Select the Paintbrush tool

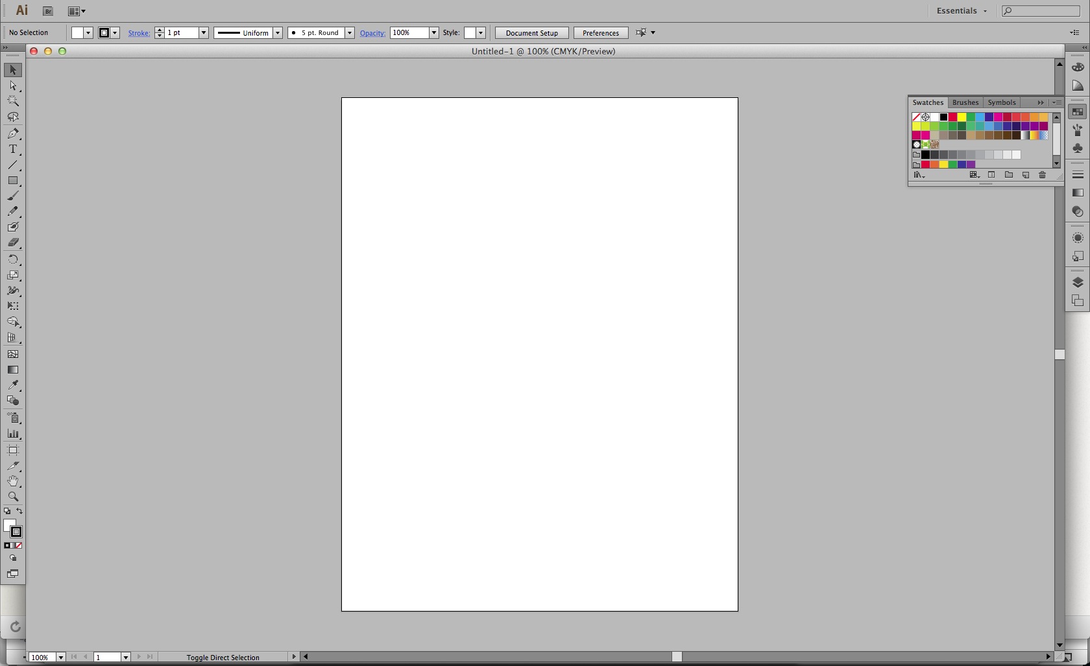(13, 196)
